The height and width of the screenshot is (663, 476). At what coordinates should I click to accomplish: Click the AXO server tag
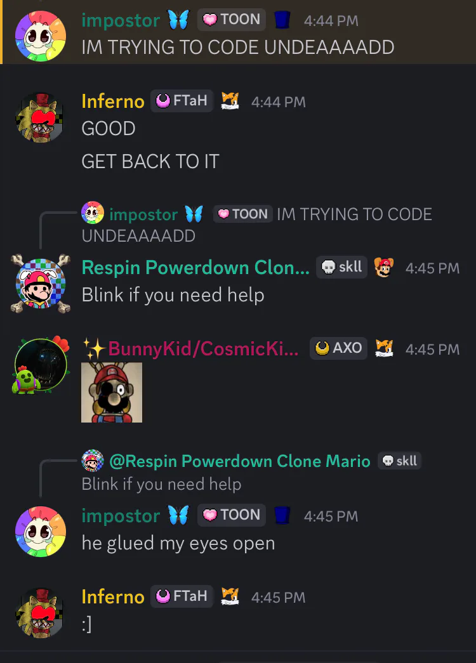[338, 348]
